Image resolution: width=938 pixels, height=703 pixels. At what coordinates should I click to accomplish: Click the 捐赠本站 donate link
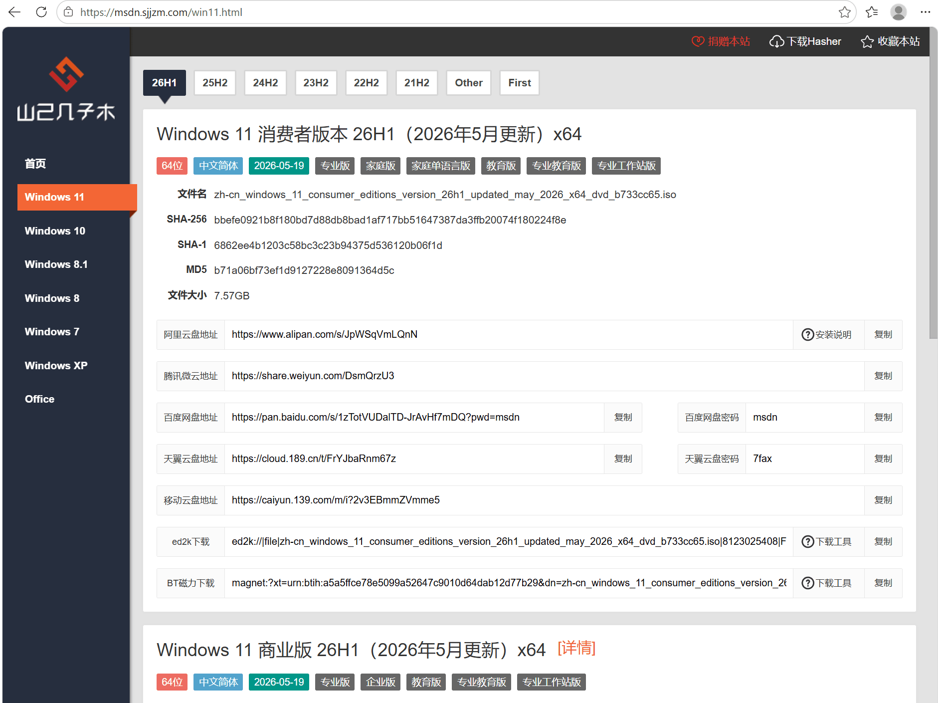point(721,41)
